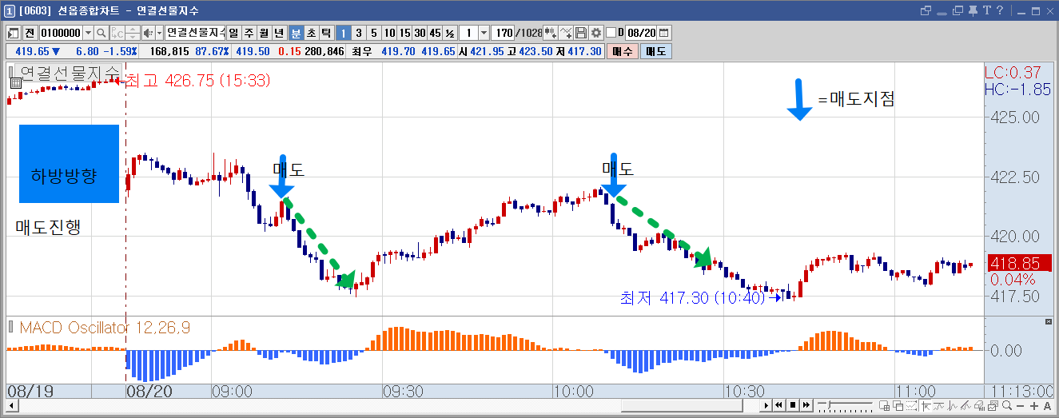Click the 매수 buy button
The width and height of the screenshot is (1059, 418).
coord(623,51)
